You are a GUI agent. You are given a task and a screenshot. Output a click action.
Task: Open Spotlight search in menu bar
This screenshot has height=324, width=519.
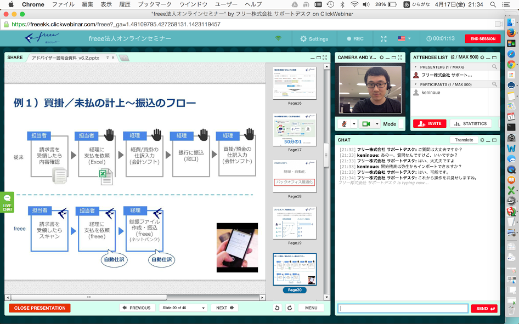[493, 4]
